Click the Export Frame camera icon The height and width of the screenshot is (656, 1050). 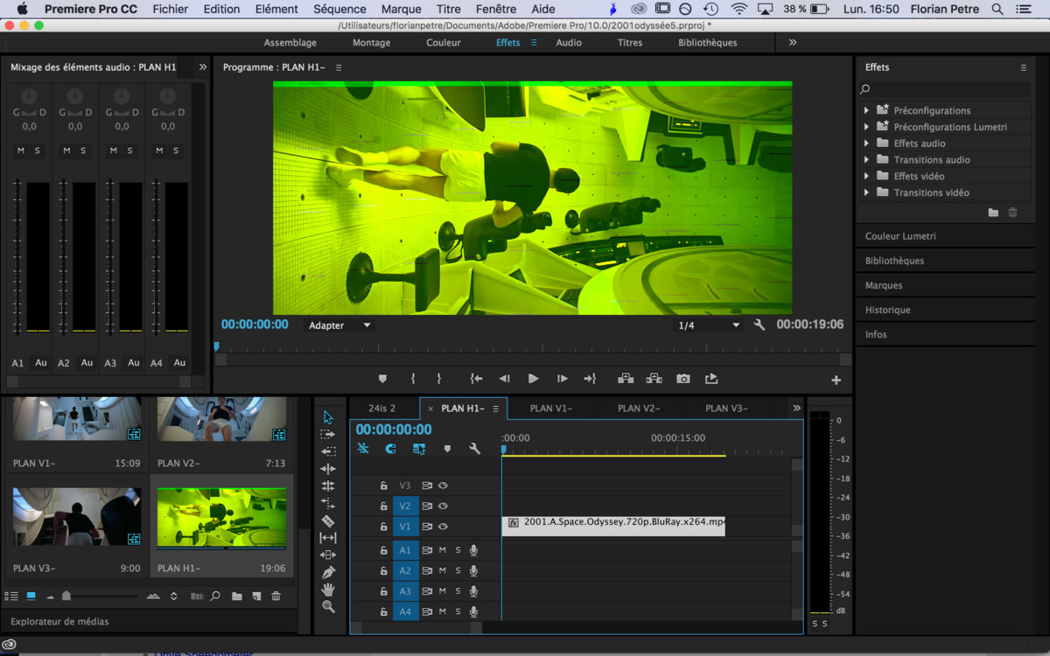682,379
